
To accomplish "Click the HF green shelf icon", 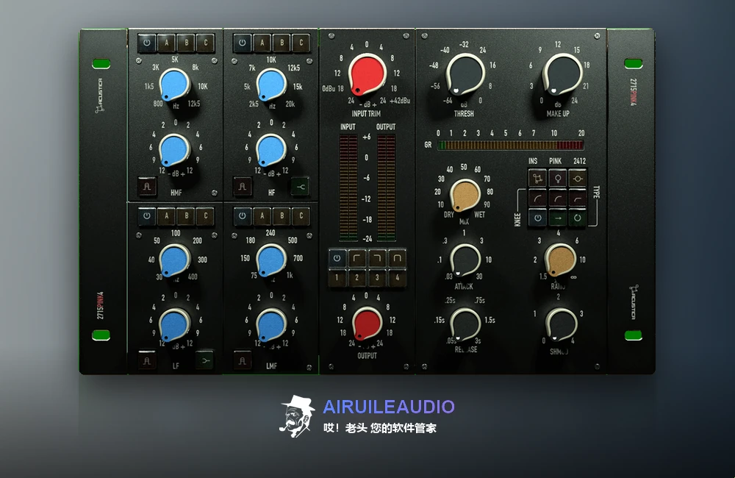I will click(300, 187).
